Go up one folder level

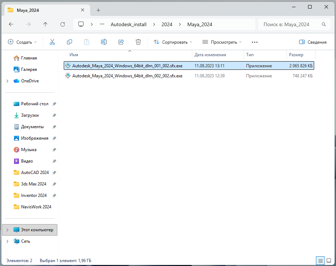pyautogui.click(x=45, y=24)
